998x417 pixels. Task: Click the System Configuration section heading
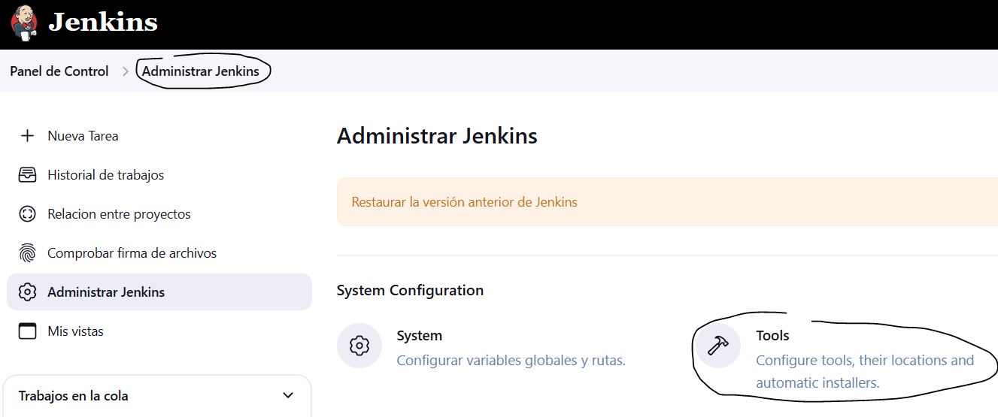tap(410, 290)
